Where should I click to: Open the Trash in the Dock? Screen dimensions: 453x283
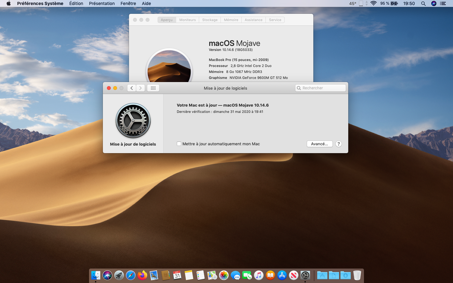pyautogui.click(x=357, y=275)
